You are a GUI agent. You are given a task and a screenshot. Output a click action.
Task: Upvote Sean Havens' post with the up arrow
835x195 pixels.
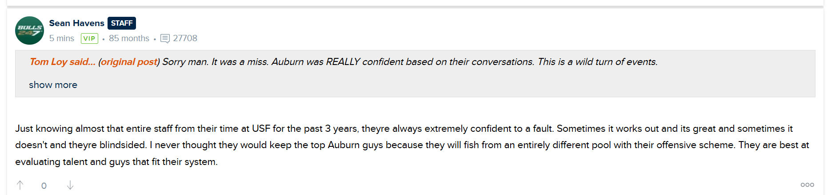pos(20,185)
